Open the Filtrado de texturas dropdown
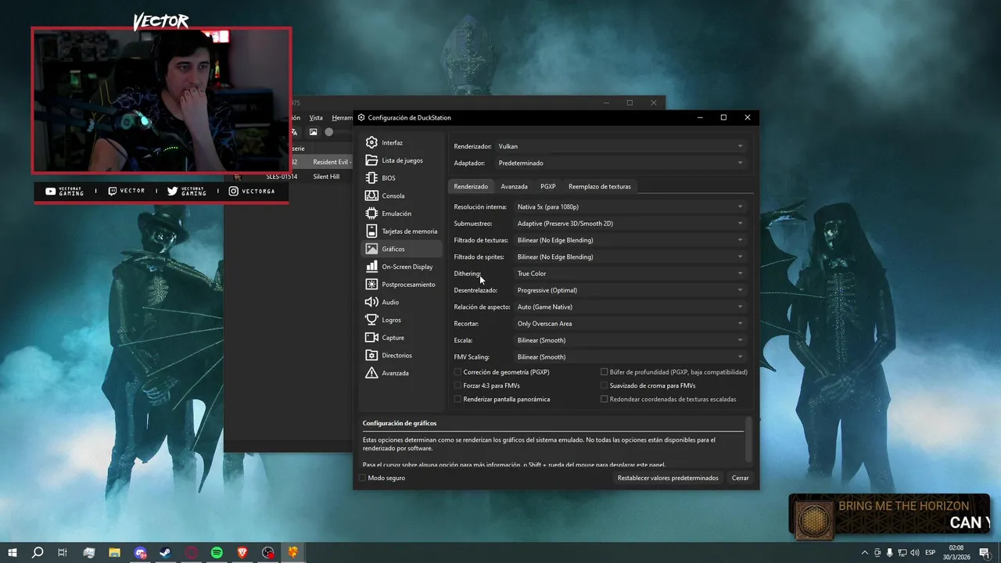The width and height of the screenshot is (1001, 563). pyautogui.click(x=630, y=240)
